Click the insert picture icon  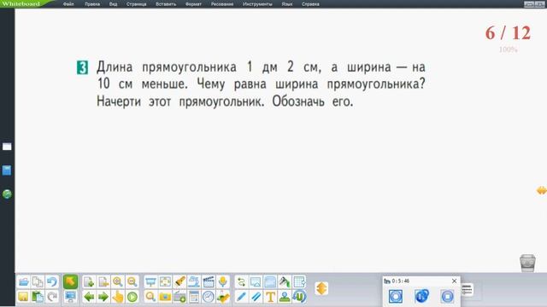(256, 281)
